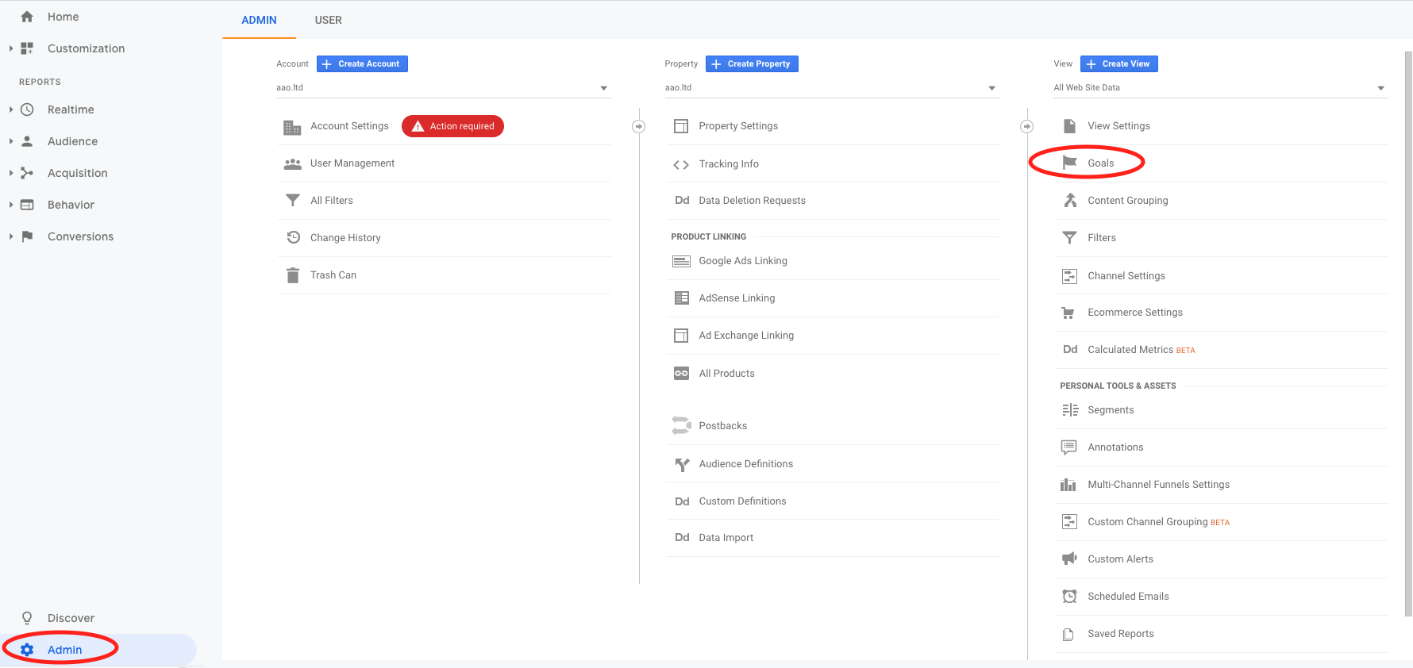Viewport: 1413px width, 668px height.
Task: Click the Ecommerce Settings cart icon
Action: [1068, 313]
